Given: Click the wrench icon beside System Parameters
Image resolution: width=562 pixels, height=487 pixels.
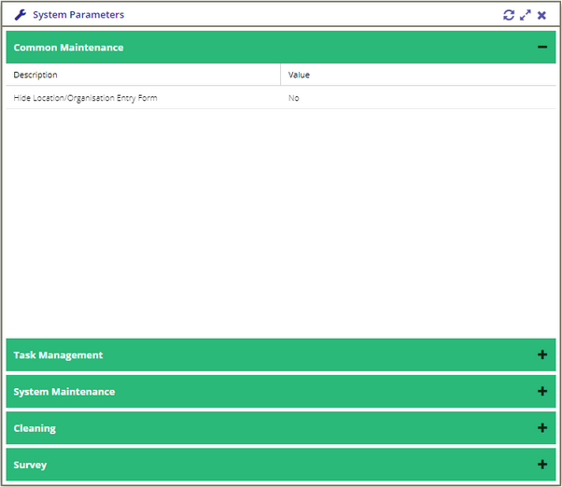Looking at the screenshot, I should (21, 15).
